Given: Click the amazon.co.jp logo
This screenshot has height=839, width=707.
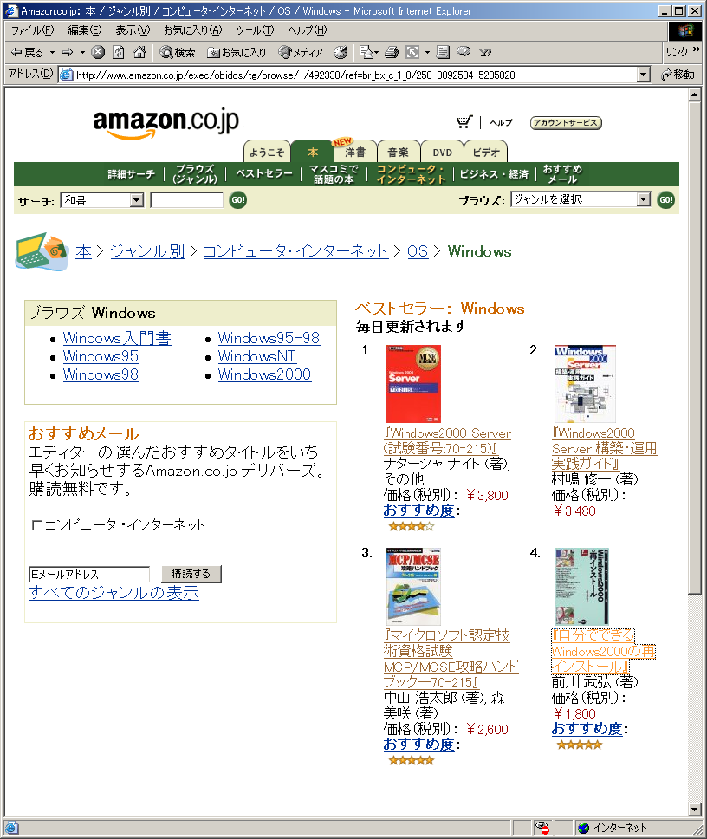Looking at the screenshot, I should [165, 123].
